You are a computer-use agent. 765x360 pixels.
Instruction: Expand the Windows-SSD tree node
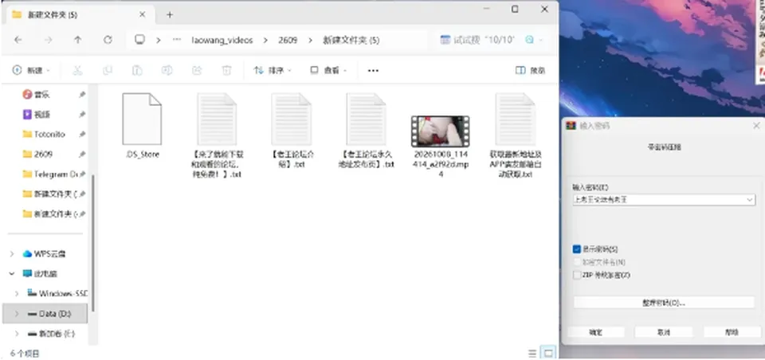coord(17,294)
